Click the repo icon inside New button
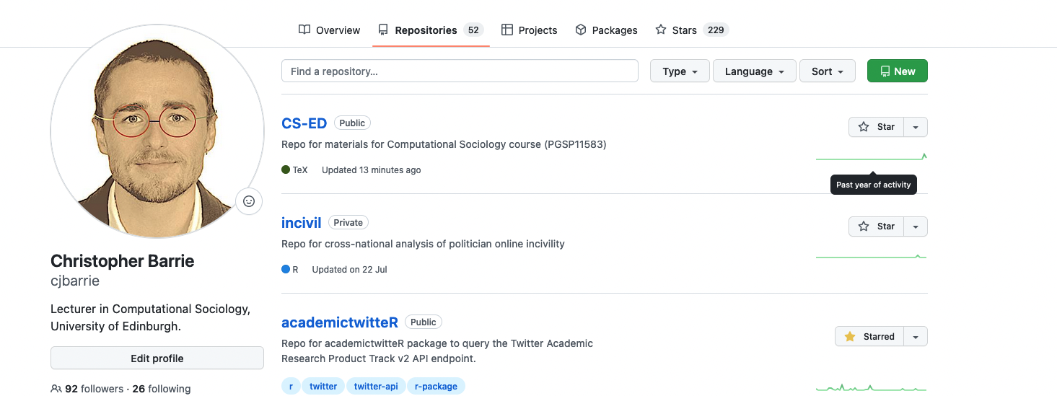 click(x=885, y=71)
